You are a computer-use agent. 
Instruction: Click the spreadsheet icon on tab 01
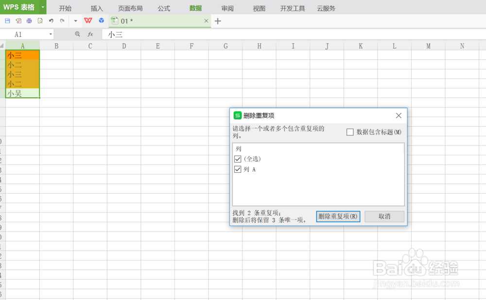pyautogui.click(x=115, y=21)
